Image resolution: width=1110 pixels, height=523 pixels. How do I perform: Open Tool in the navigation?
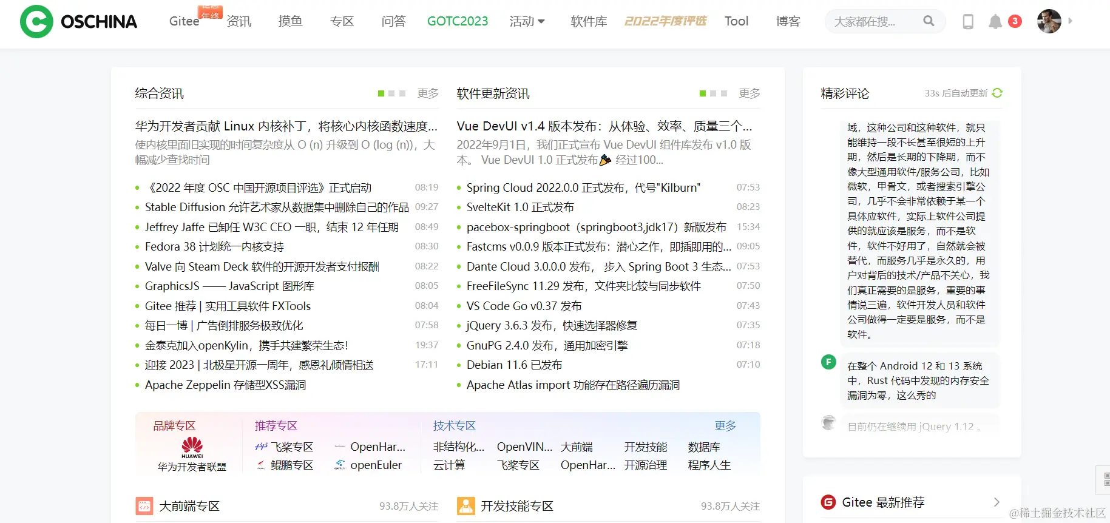tap(736, 21)
